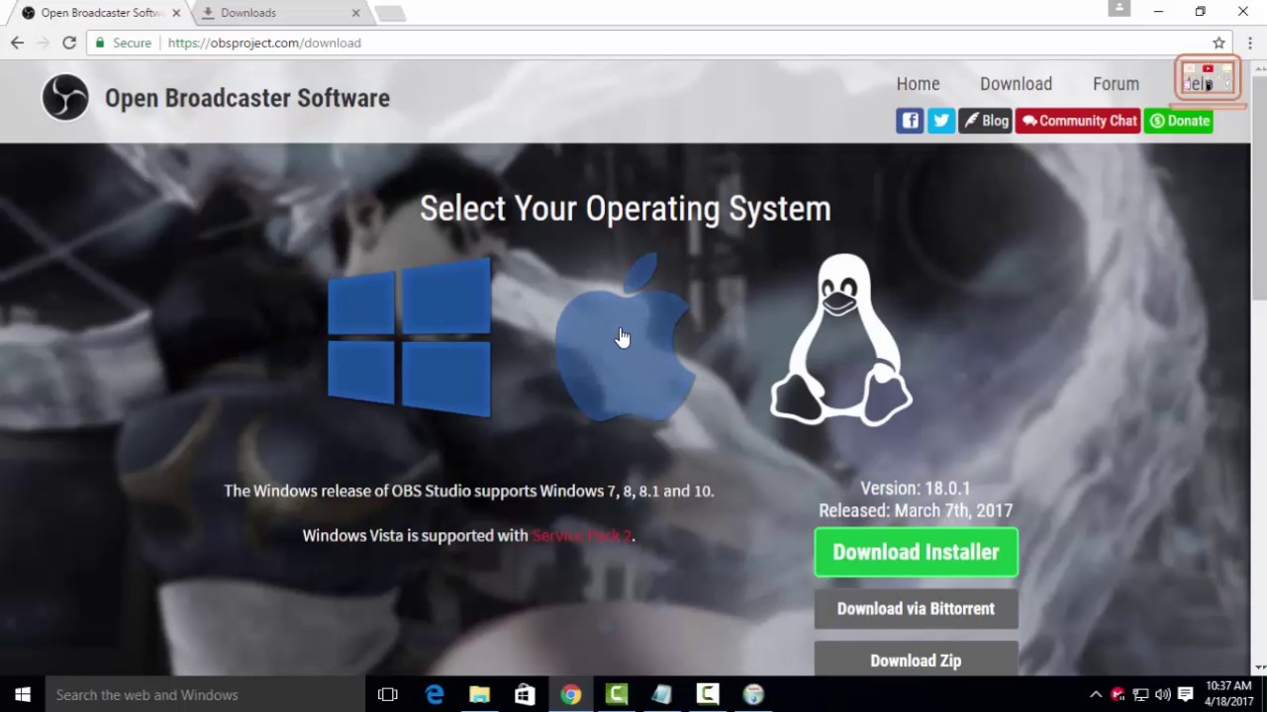Open the Forum nav link

[x=1116, y=84]
